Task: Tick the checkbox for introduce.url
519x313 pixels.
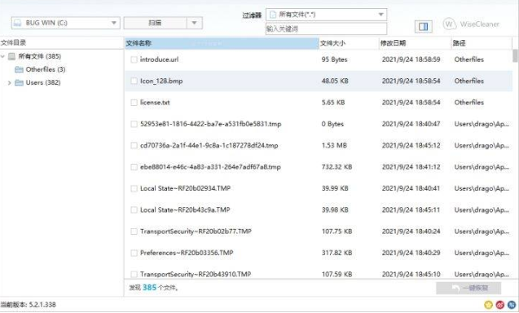Action: click(x=134, y=60)
